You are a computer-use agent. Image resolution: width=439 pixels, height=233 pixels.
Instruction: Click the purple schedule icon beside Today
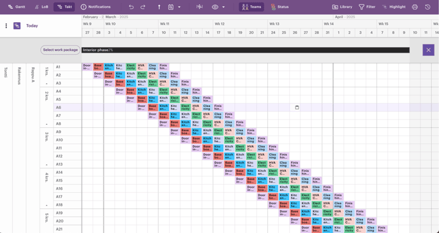tap(17, 25)
